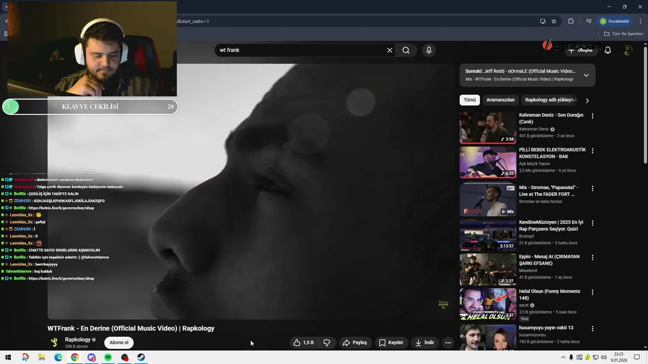
Task: Clear the YouTube search box with the X
Action: point(390,50)
